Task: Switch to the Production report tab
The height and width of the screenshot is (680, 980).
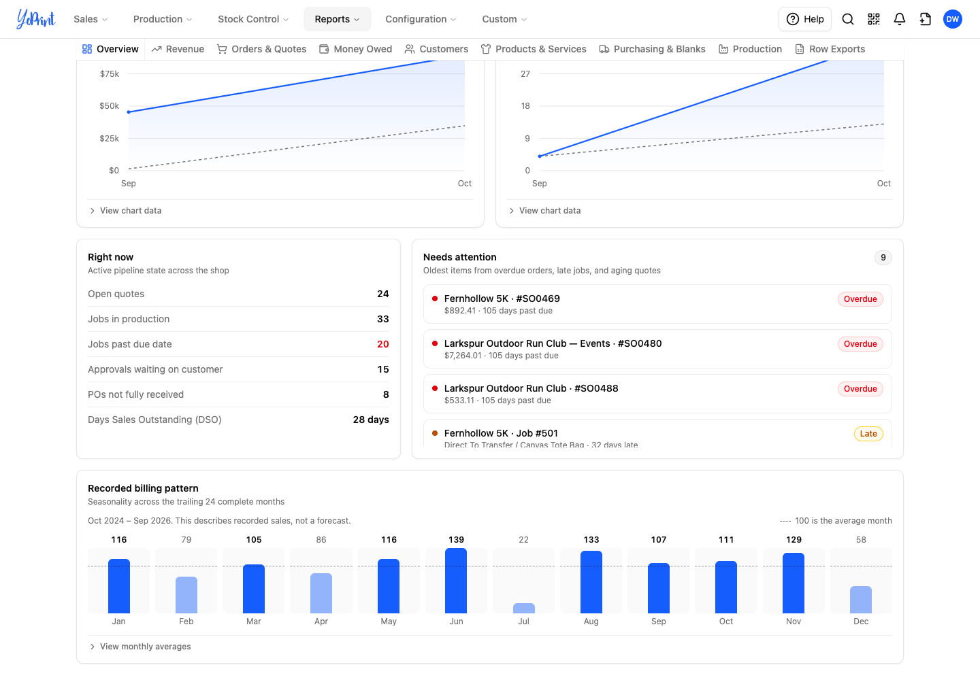Action: (750, 49)
